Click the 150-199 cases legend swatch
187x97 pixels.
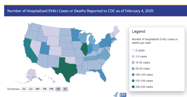point(133,81)
